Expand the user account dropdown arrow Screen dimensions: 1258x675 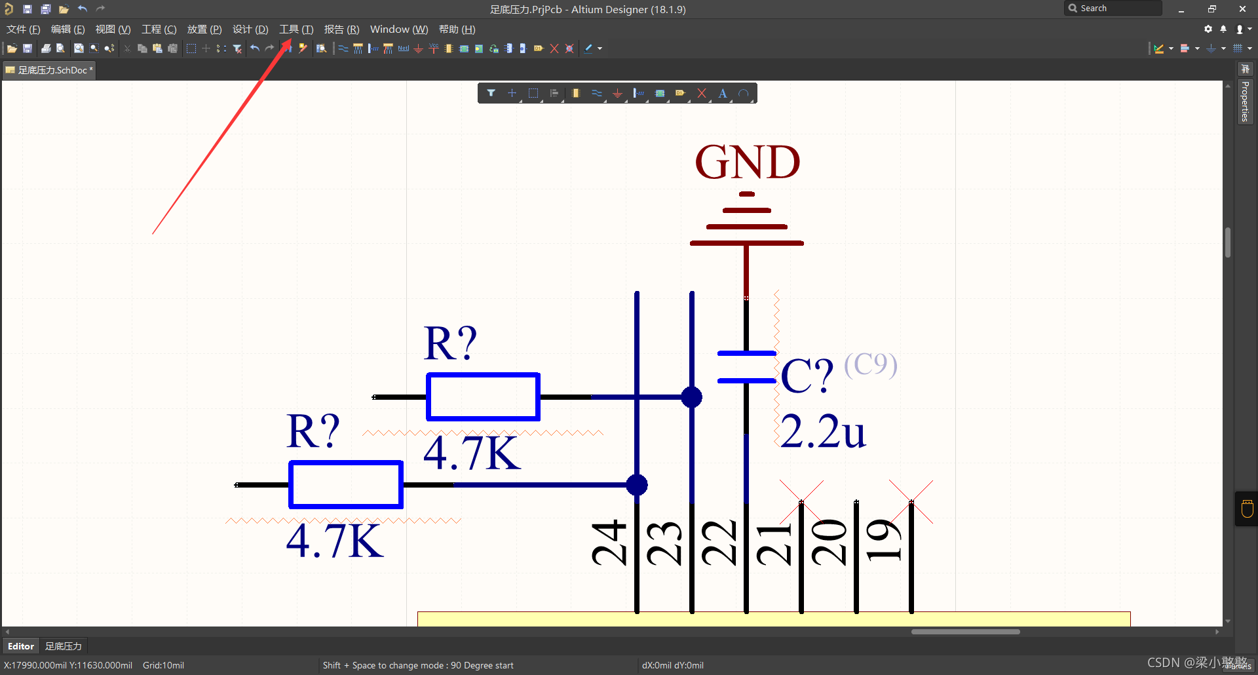pyautogui.click(x=1249, y=29)
